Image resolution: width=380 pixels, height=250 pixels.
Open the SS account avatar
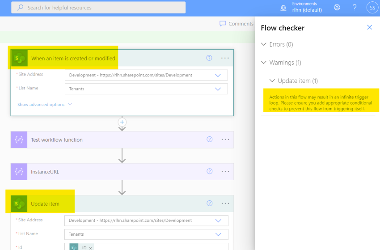pos(372,8)
